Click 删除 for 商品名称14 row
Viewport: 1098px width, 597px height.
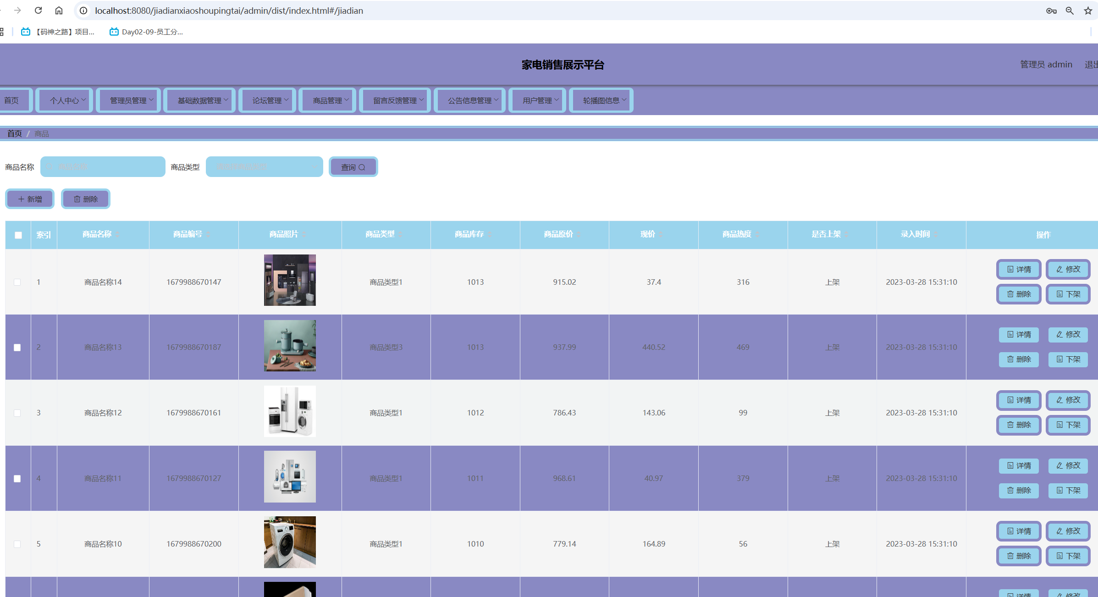pyautogui.click(x=1019, y=294)
